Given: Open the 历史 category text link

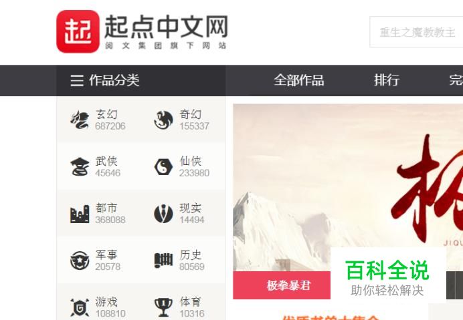Looking at the screenshot, I should point(191,255).
